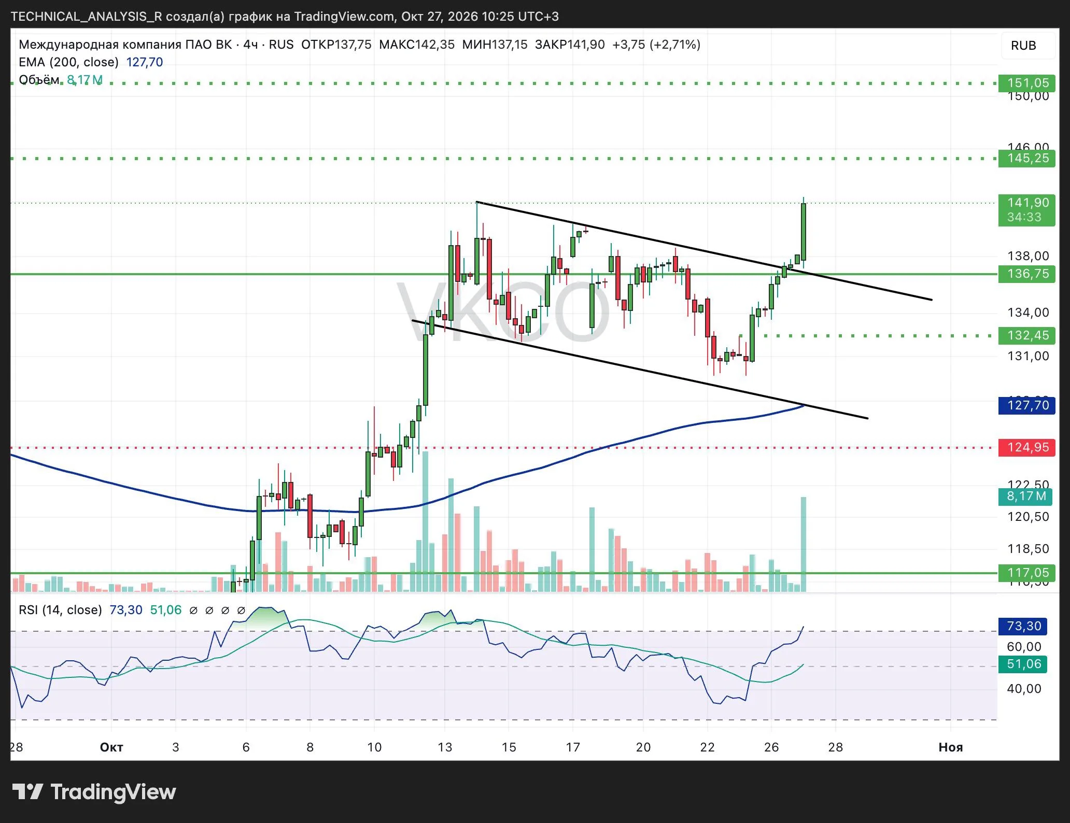
Task: Click the 138,00 price scale value
Action: (1028, 256)
